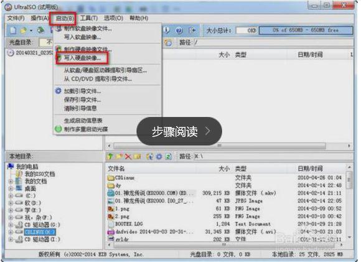Click the 大小总计 value field

246,30
